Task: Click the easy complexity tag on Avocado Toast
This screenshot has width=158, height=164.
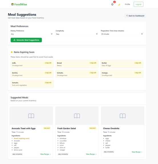Action: (x=17, y=154)
